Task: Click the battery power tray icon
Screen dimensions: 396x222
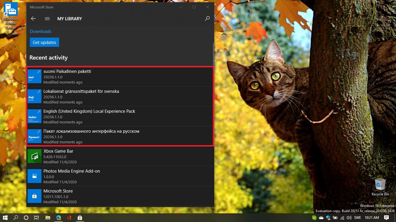Action: tap(335, 218)
